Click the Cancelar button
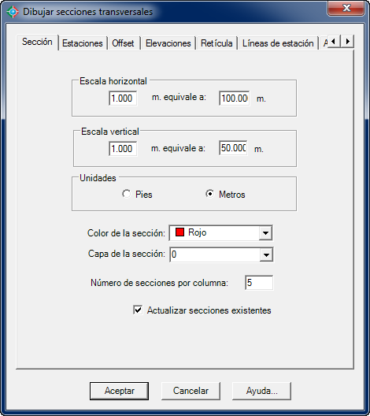Screen dimensions: 370x416 point(191,391)
